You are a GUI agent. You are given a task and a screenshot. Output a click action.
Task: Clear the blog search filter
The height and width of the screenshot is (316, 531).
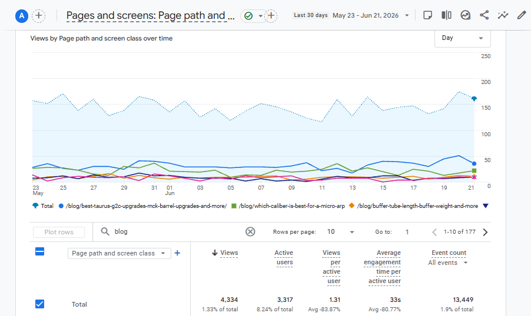pyautogui.click(x=250, y=231)
